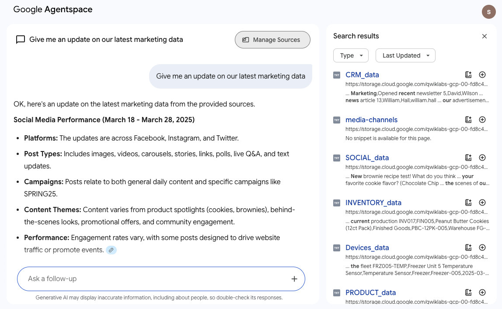This screenshot has width=502, height=309.
Task: Open the PRODUCT_data result link
Action: [x=370, y=293]
